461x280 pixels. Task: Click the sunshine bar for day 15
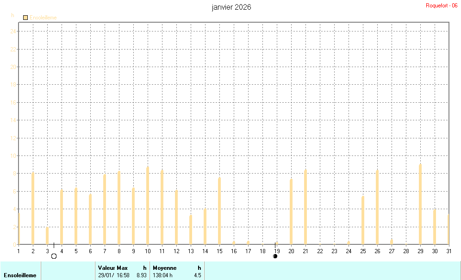pos(219,210)
